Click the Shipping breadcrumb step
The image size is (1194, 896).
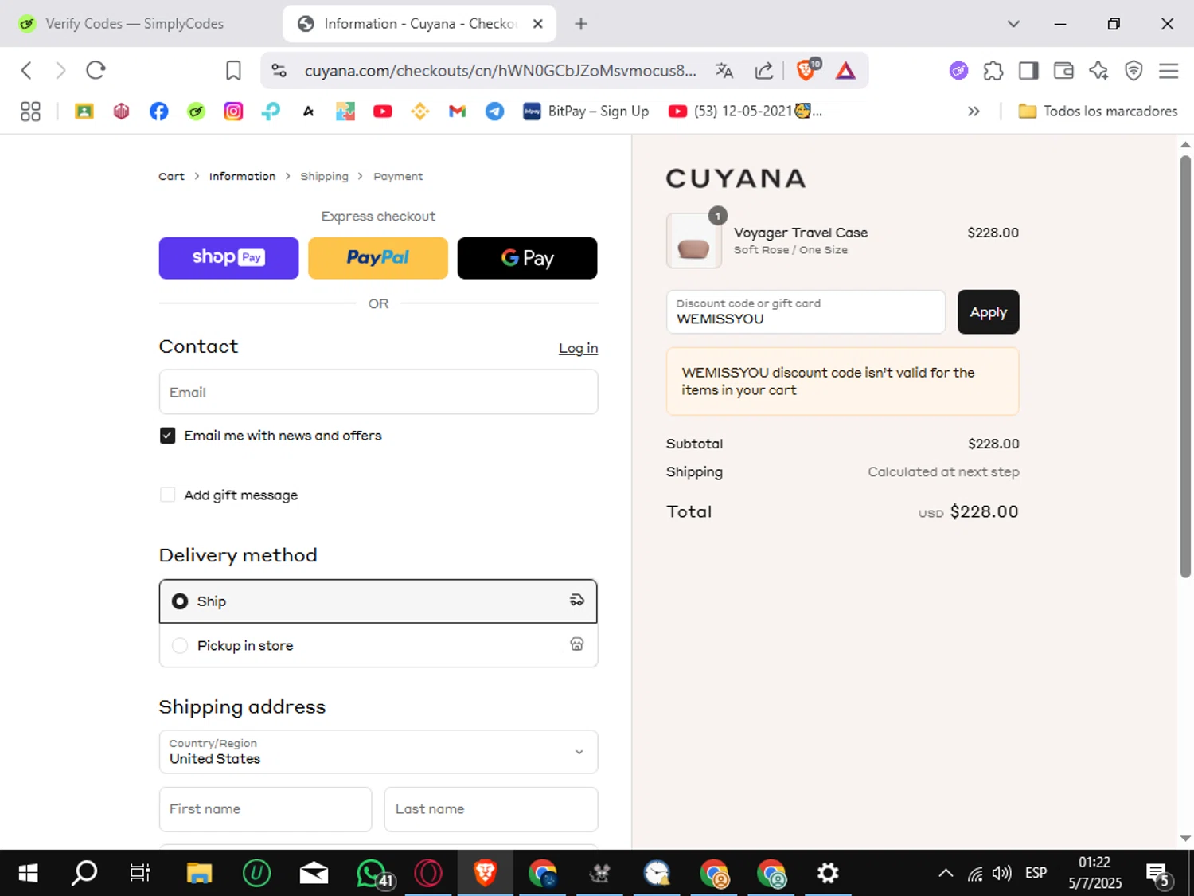point(324,176)
